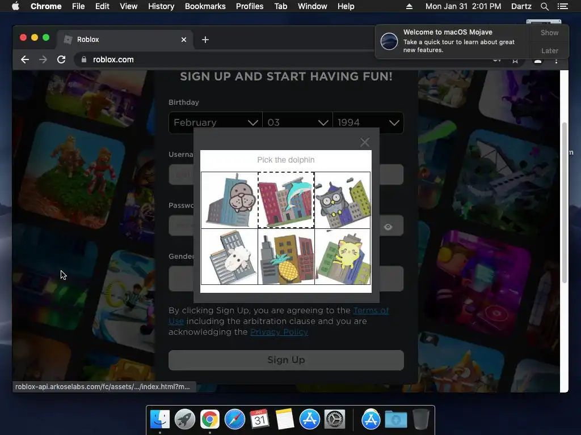The height and width of the screenshot is (435, 581).
Task: Open the Window menu
Action: coord(313,6)
